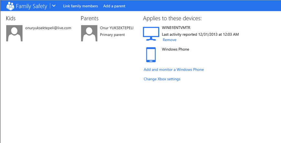The image size is (281, 143).
Task: Click the Applies to these devices heading
Action: (172, 19)
